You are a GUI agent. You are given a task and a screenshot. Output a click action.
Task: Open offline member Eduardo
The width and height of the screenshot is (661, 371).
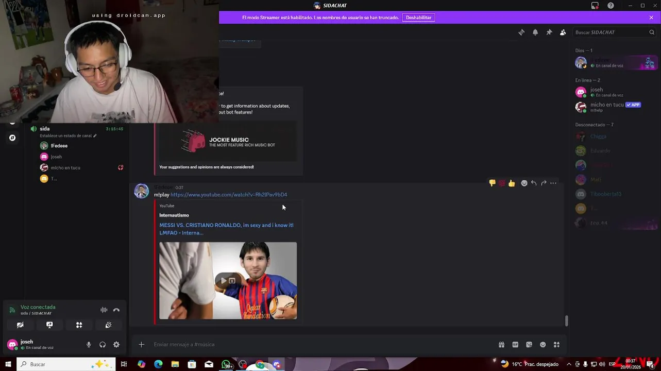(615, 151)
